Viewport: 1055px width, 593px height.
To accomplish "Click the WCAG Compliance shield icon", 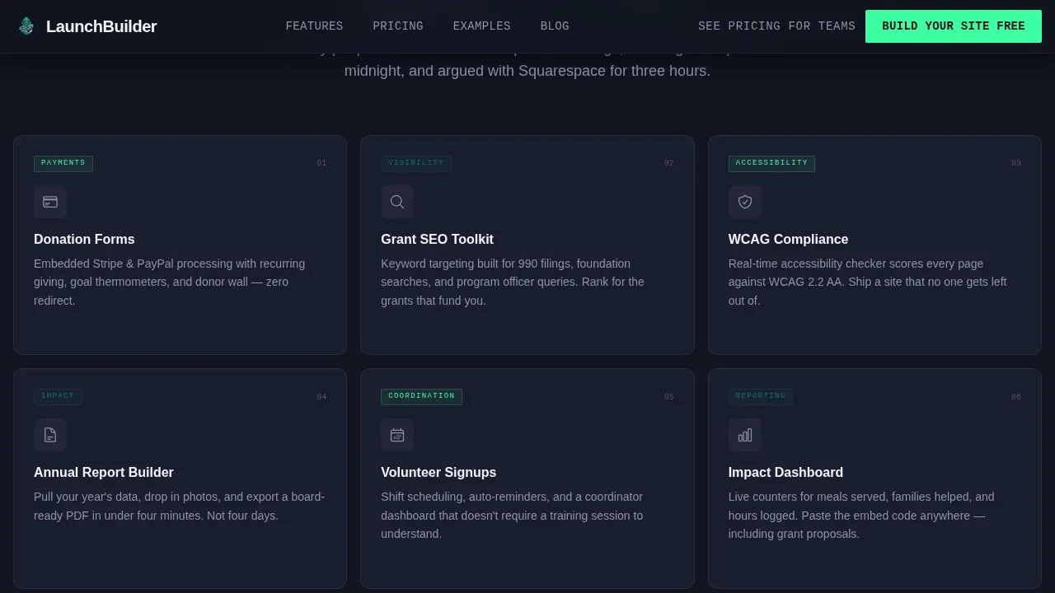I will point(745,202).
